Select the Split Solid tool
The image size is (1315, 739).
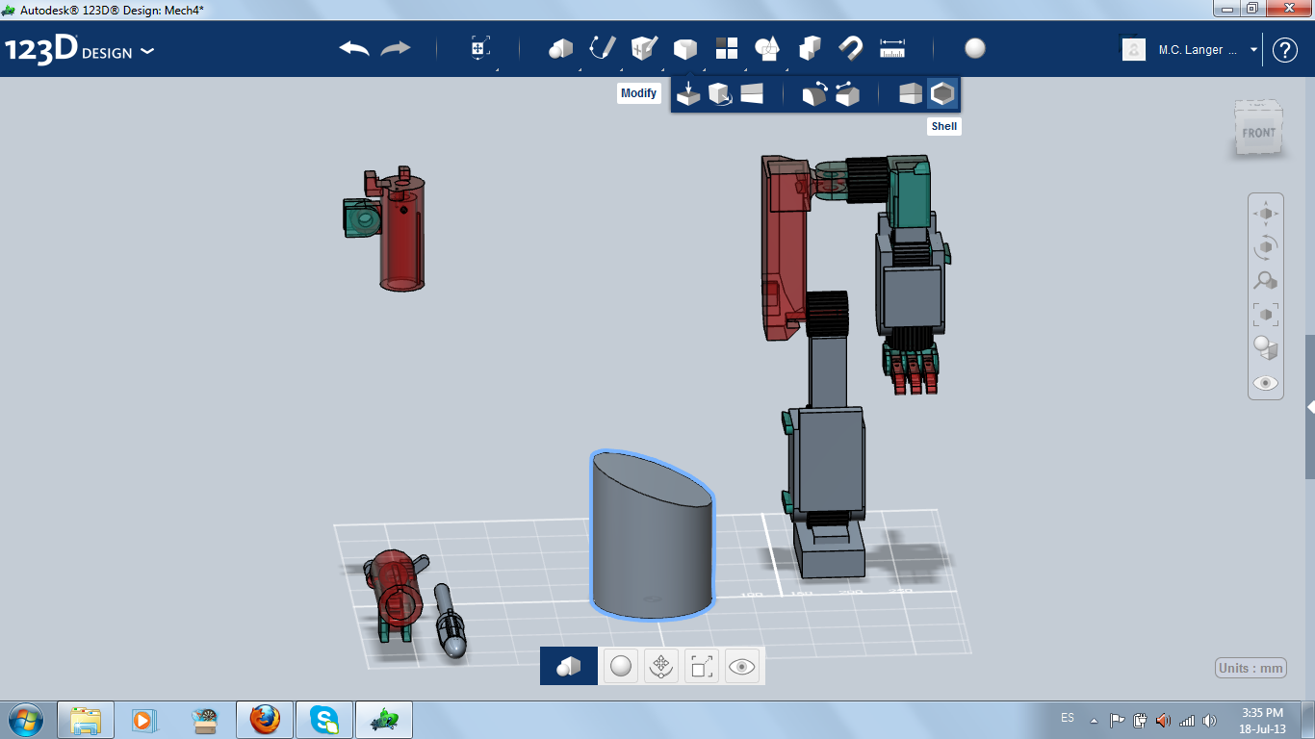[x=911, y=94]
